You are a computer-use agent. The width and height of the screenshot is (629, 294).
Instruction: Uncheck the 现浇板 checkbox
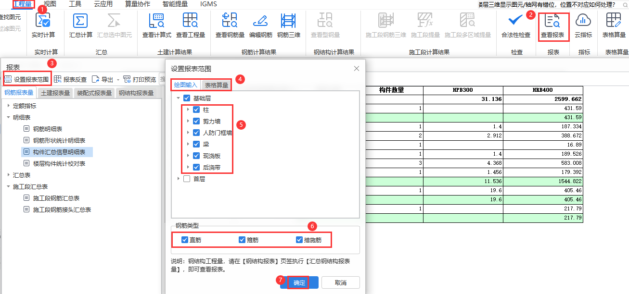[196, 156]
